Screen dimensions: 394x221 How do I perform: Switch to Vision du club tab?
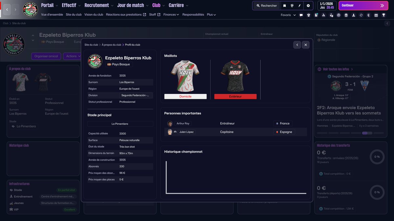94,15
